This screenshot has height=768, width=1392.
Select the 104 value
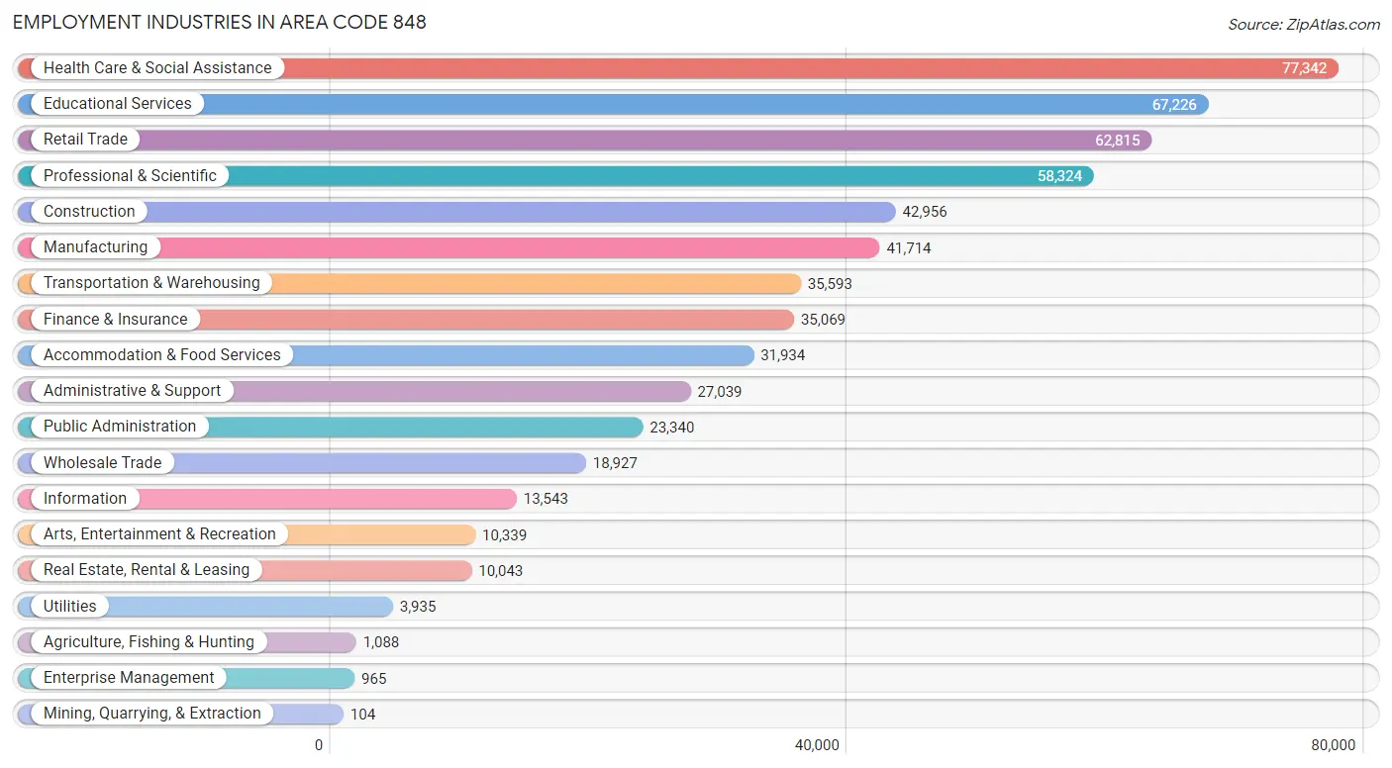tap(363, 715)
